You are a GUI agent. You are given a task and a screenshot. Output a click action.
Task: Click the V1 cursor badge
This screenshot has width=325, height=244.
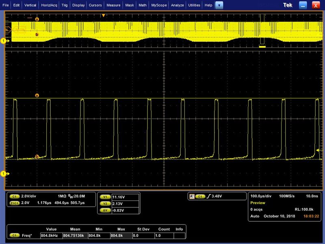pos(105,197)
